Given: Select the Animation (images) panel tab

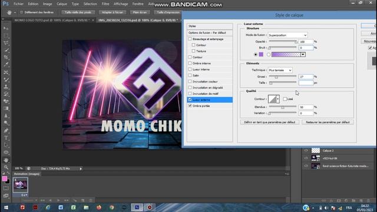Looking at the screenshot, I should tap(27, 174).
